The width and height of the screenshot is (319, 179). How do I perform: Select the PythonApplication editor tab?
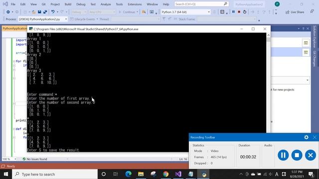pos(14,29)
